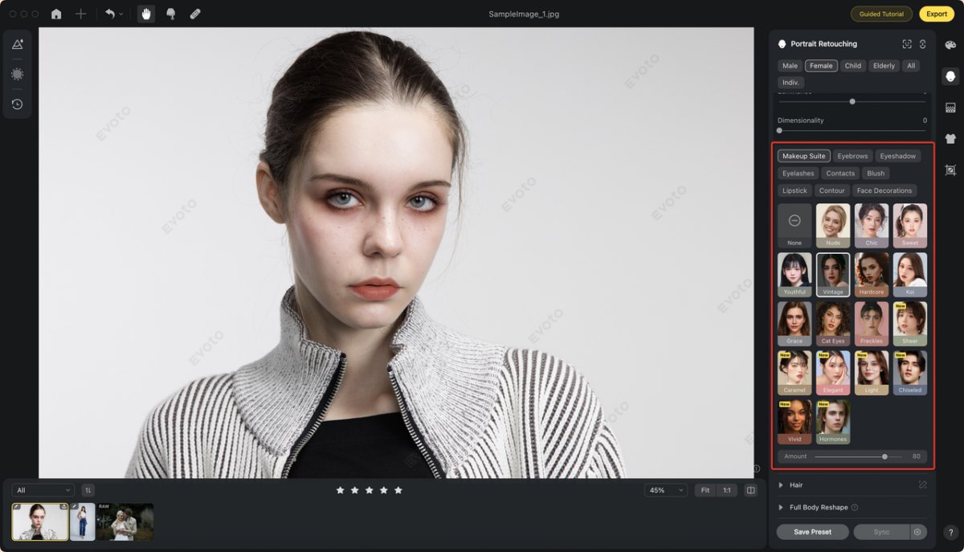
Task: Click the Sync button
Action: click(x=881, y=532)
